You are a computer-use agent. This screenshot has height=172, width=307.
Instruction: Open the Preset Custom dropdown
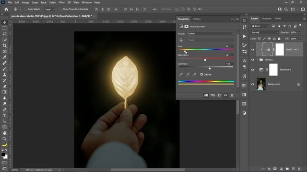pyautogui.click(x=210, y=33)
